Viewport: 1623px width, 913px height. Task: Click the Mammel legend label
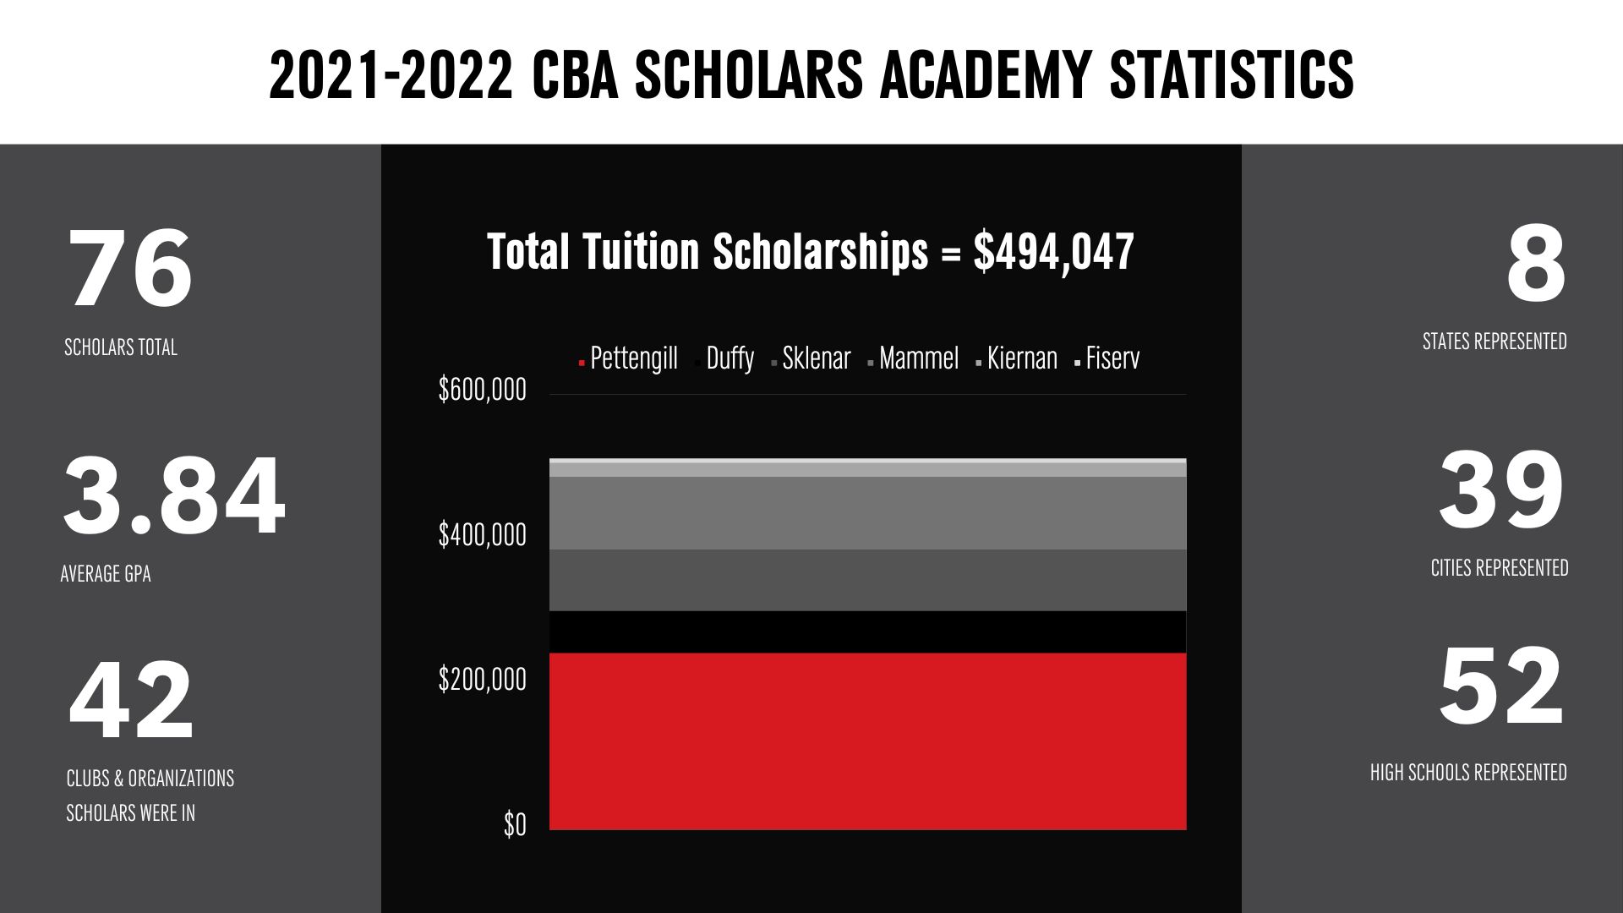(919, 358)
